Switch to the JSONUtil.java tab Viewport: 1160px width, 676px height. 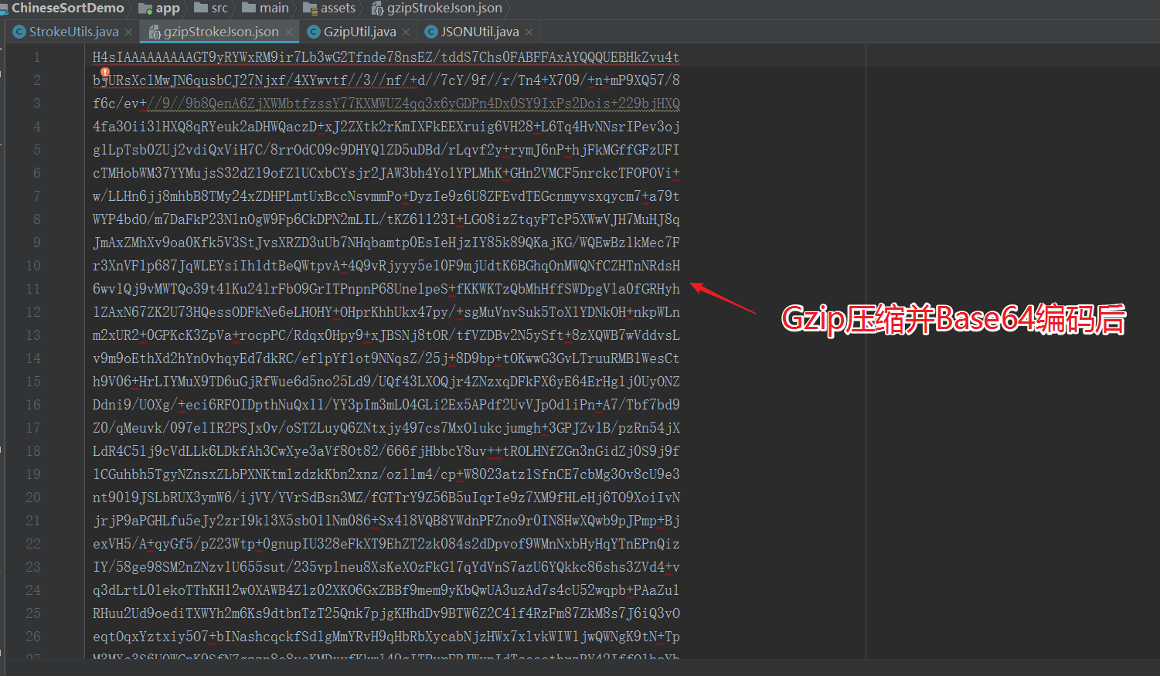(x=479, y=32)
